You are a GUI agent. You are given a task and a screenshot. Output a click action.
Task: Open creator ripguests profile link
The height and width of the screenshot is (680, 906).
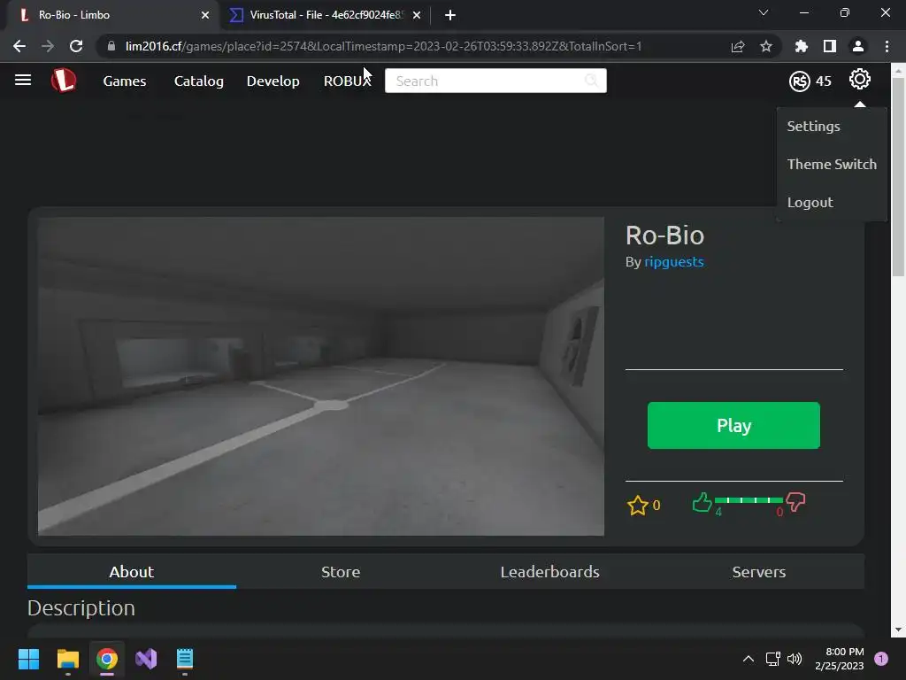click(x=673, y=262)
